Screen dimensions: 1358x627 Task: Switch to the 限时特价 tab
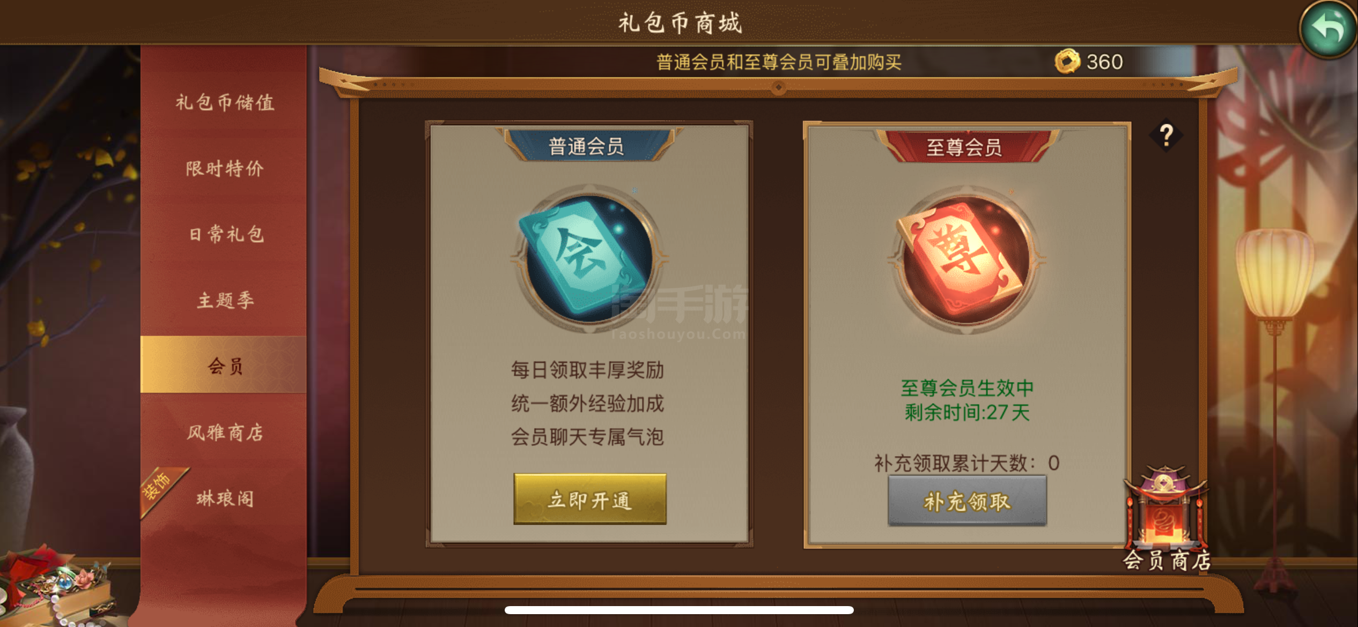pos(224,168)
